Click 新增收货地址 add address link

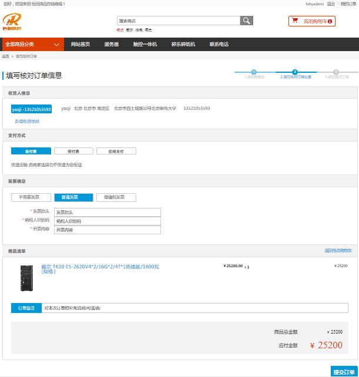(x=27, y=122)
